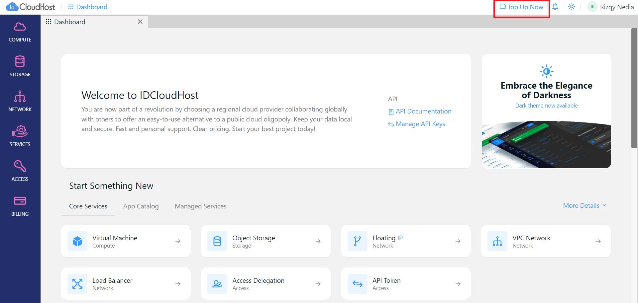Open the dark theme preview image

pyautogui.click(x=546, y=145)
